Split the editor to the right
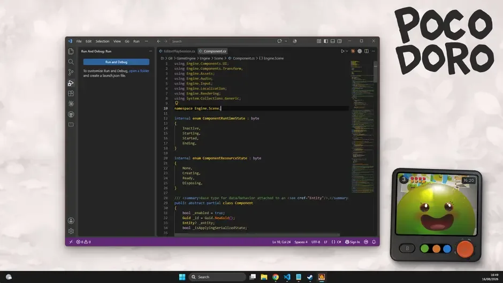 pos(367,51)
